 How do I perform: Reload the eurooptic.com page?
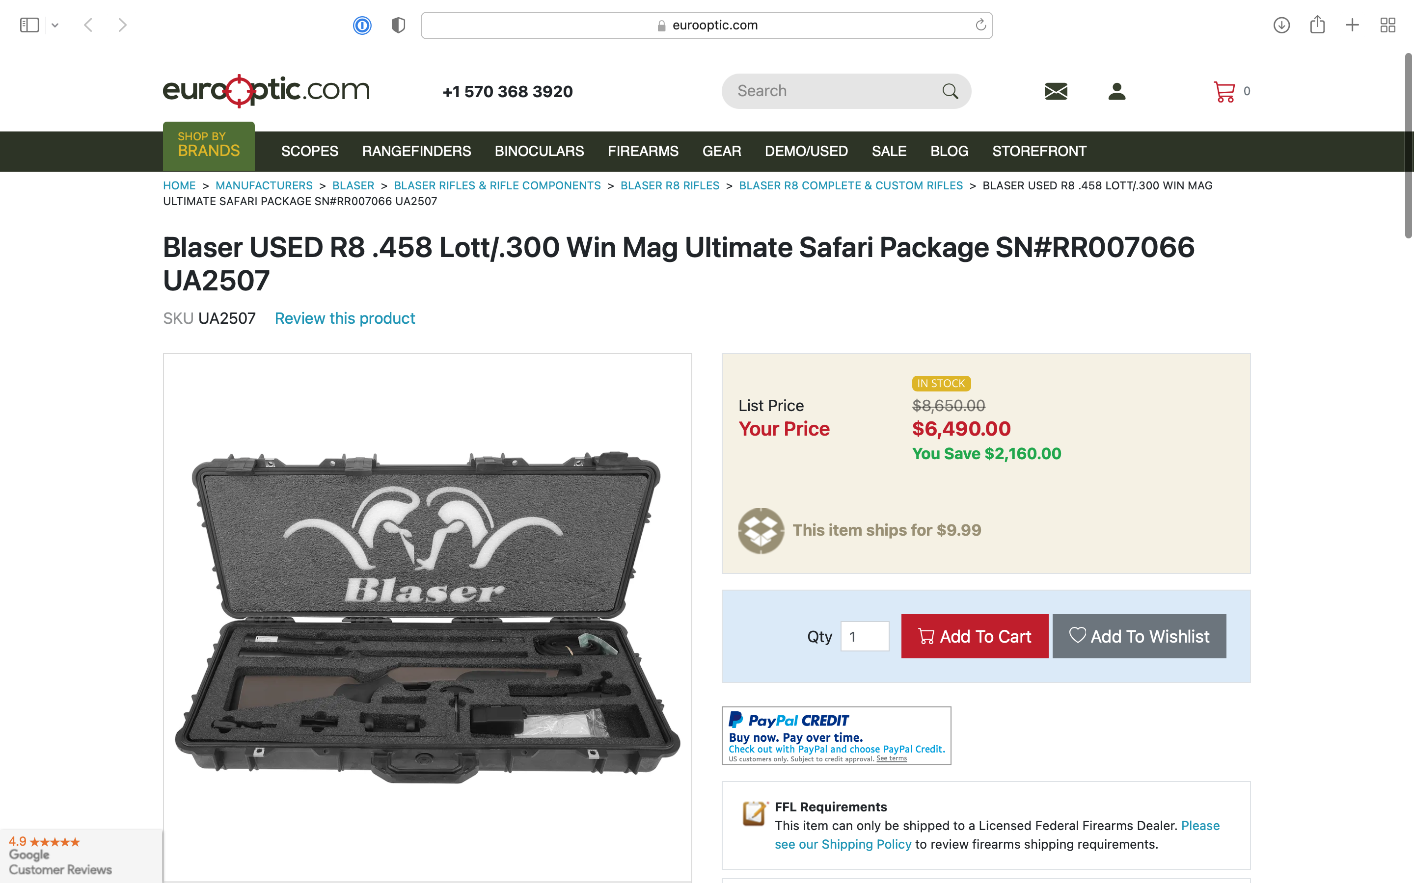(980, 25)
